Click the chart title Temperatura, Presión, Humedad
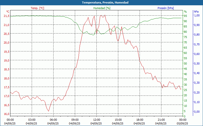Image resolution: width=203 pixels, height=126 pixels. pyautogui.click(x=105, y=3)
